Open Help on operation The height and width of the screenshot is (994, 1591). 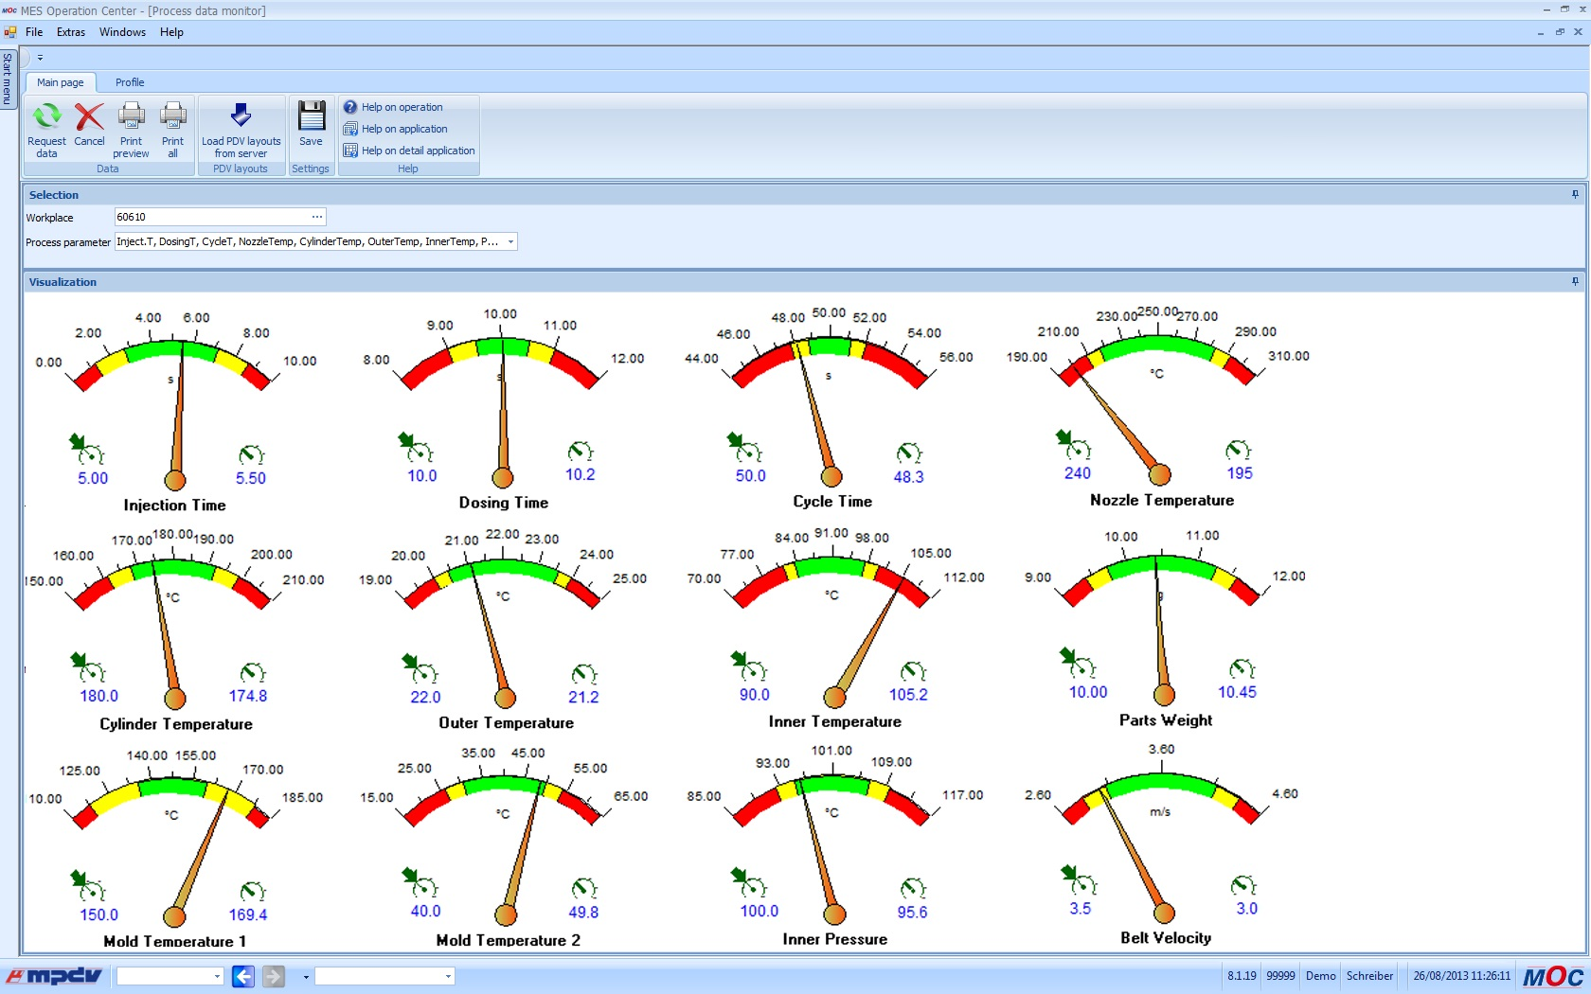393,107
